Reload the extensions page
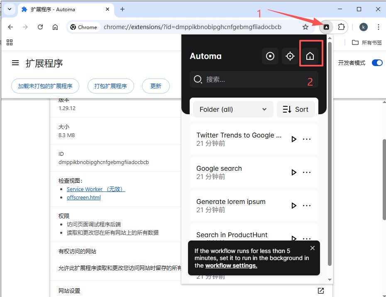Screen dimensions: 386x297 (x=40, y=27)
